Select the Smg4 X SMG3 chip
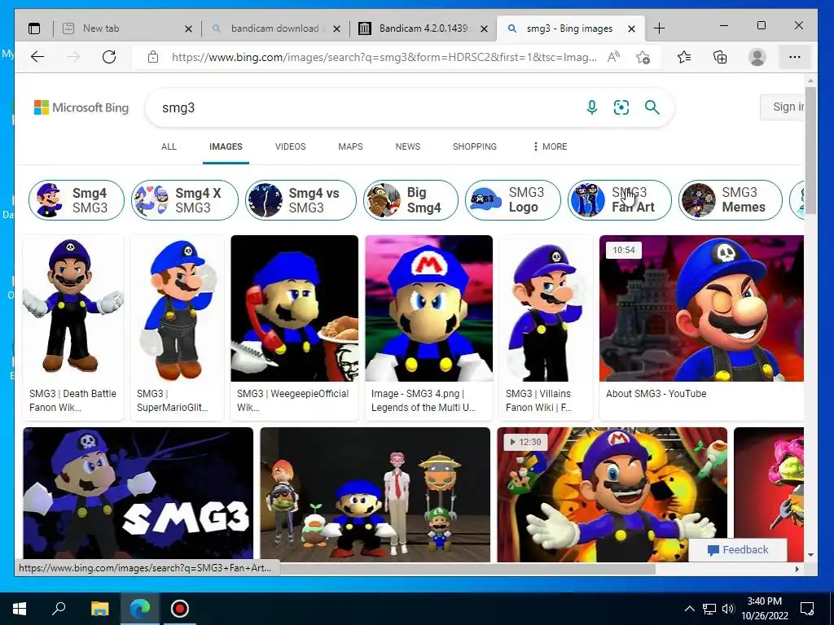 185,200
